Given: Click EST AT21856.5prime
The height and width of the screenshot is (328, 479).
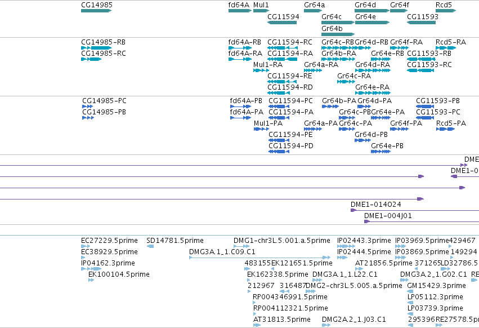Looking at the screenshot, I should point(359,269).
